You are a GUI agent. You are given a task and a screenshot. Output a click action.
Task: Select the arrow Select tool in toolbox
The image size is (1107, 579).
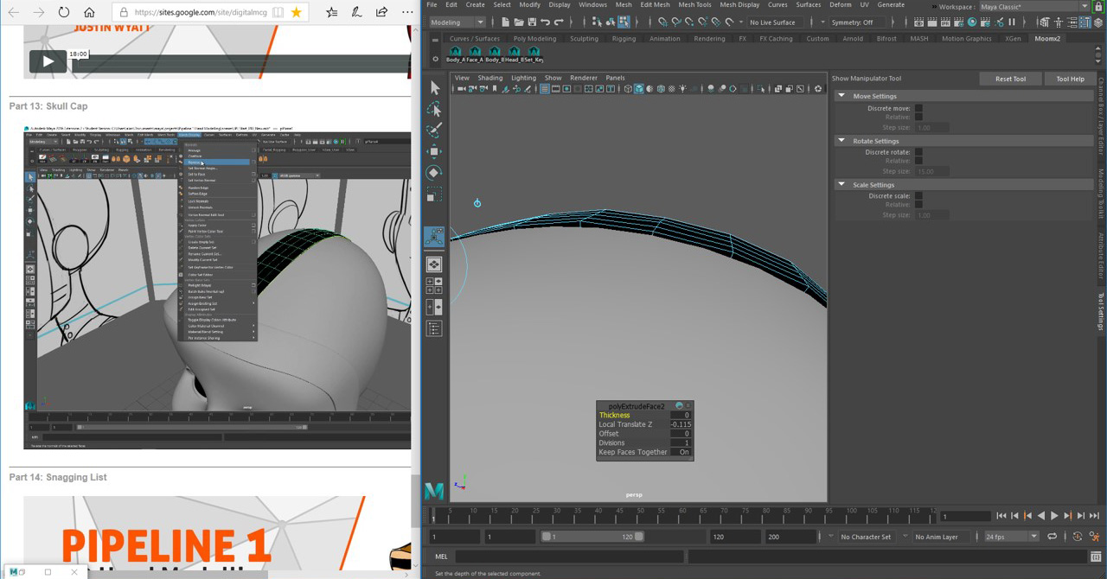tap(434, 88)
